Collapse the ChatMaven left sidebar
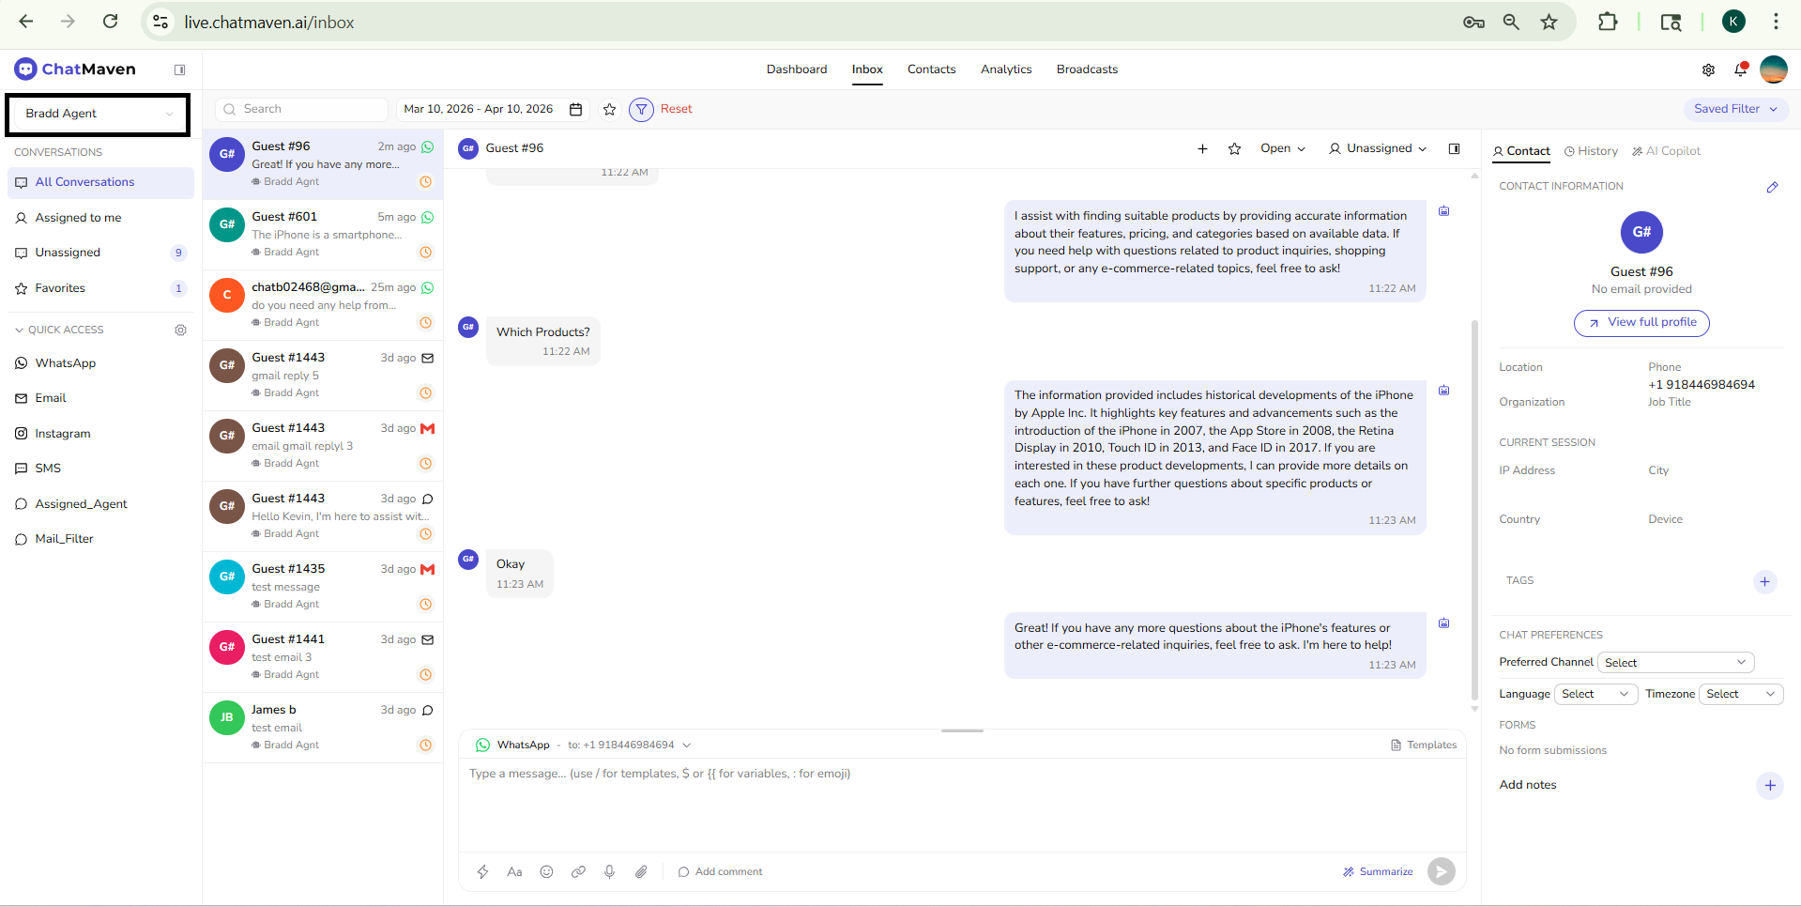This screenshot has width=1801, height=907. (180, 69)
